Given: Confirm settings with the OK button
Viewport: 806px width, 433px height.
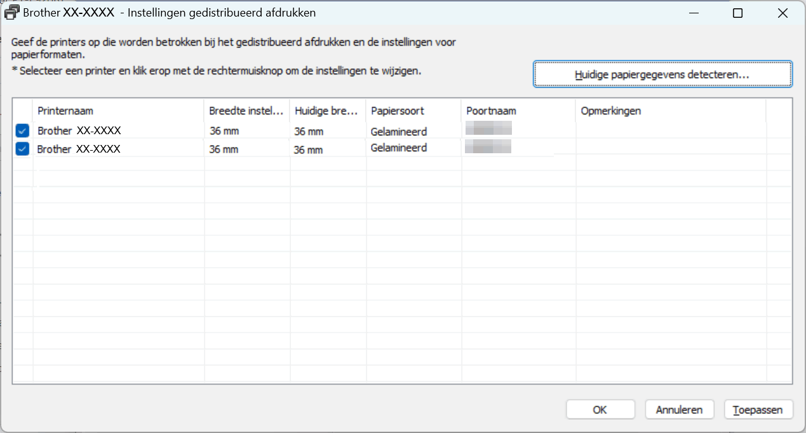Looking at the screenshot, I should pyautogui.click(x=600, y=409).
